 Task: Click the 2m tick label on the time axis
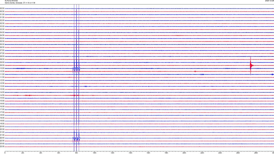pos(23,153)
